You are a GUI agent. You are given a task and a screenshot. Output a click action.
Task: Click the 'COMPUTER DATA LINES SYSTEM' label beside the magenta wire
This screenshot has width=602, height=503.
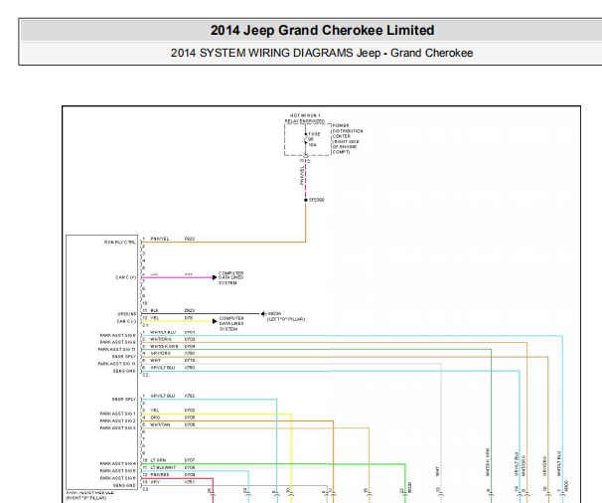tap(230, 277)
